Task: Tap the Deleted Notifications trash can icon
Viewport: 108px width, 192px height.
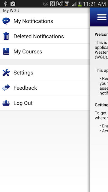Action: 6,36
